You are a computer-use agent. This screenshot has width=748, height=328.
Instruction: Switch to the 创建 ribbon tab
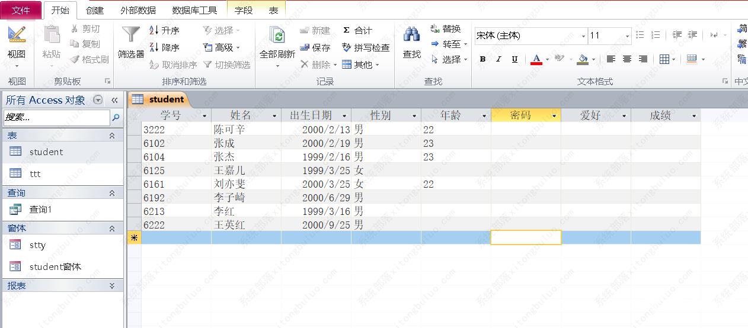94,10
